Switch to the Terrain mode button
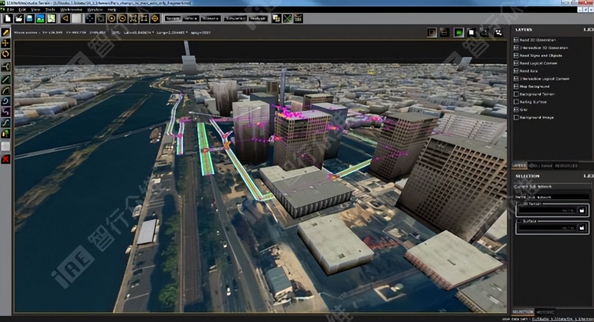 [173, 18]
